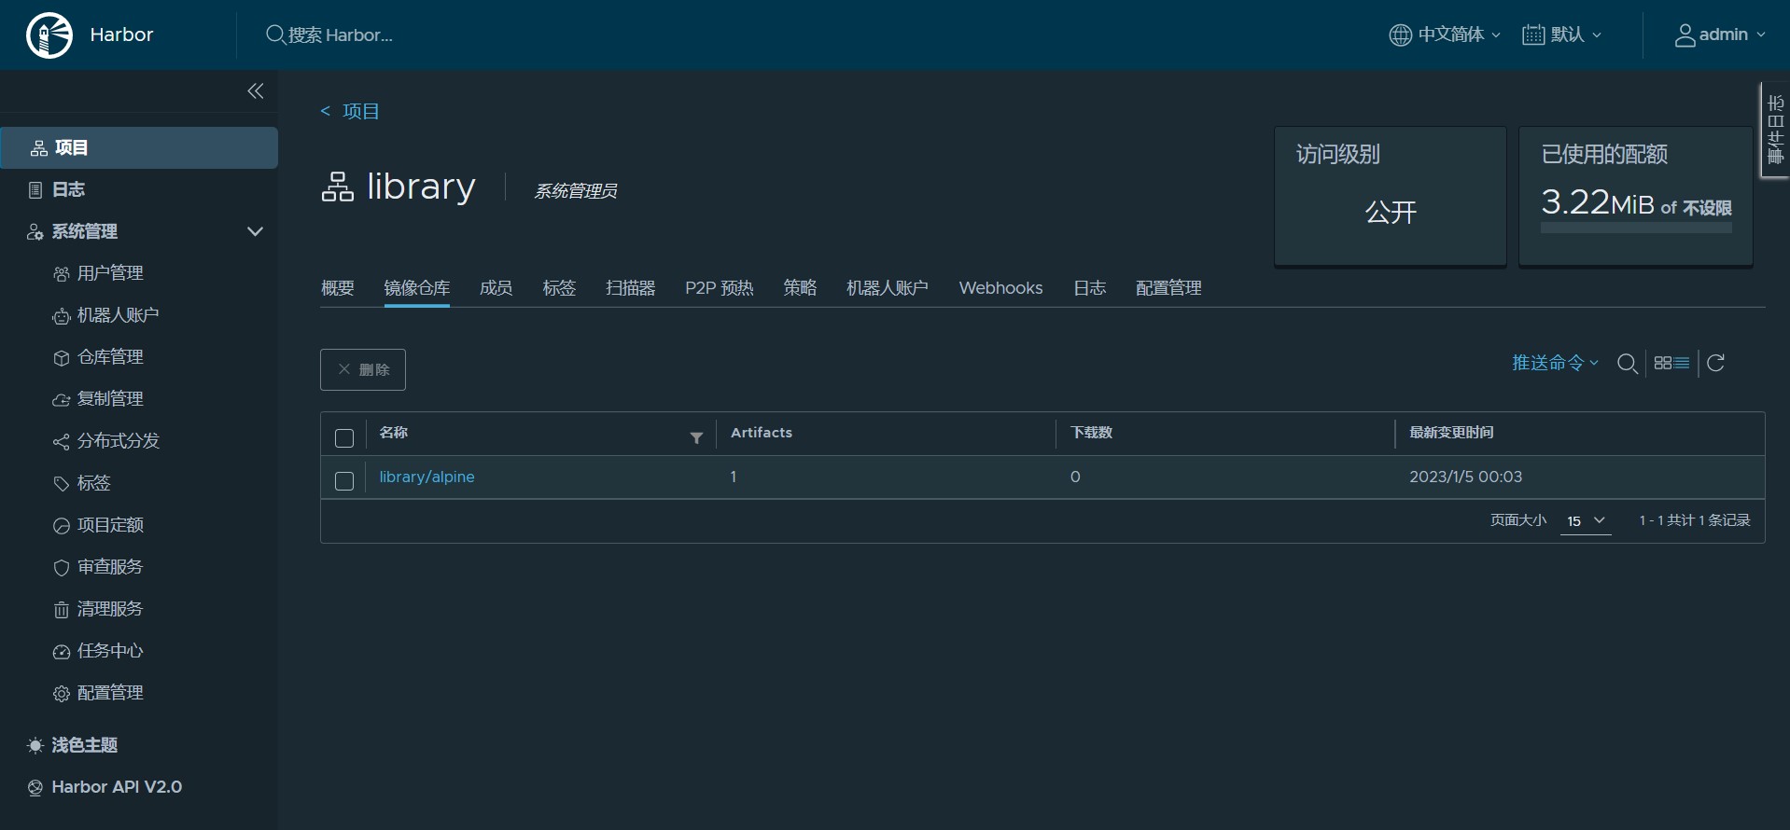Click the 系统管理员 role label

tap(576, 191)
